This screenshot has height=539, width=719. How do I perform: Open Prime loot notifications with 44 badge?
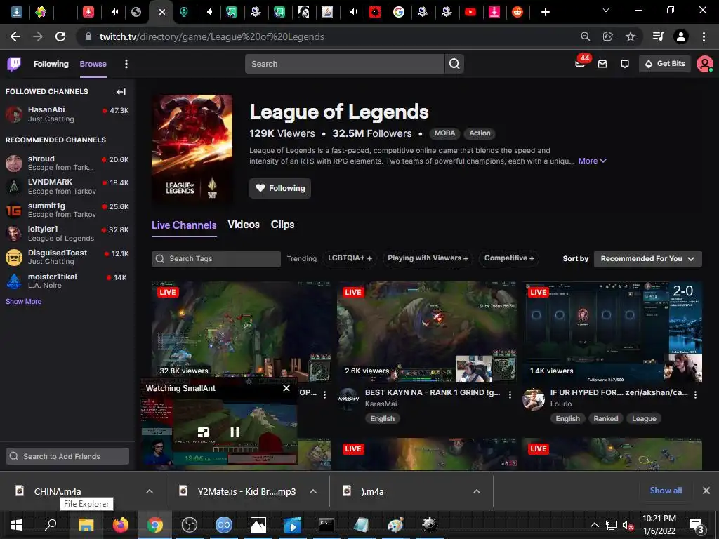coord(581,63)
